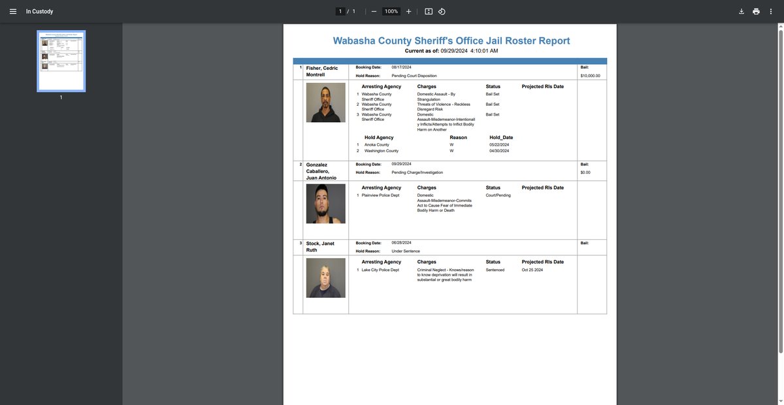The height and width of the screenshot is (405, 784).
Task: Click Janet Stock's mugshot photo
Action: (x=325, y=278)
